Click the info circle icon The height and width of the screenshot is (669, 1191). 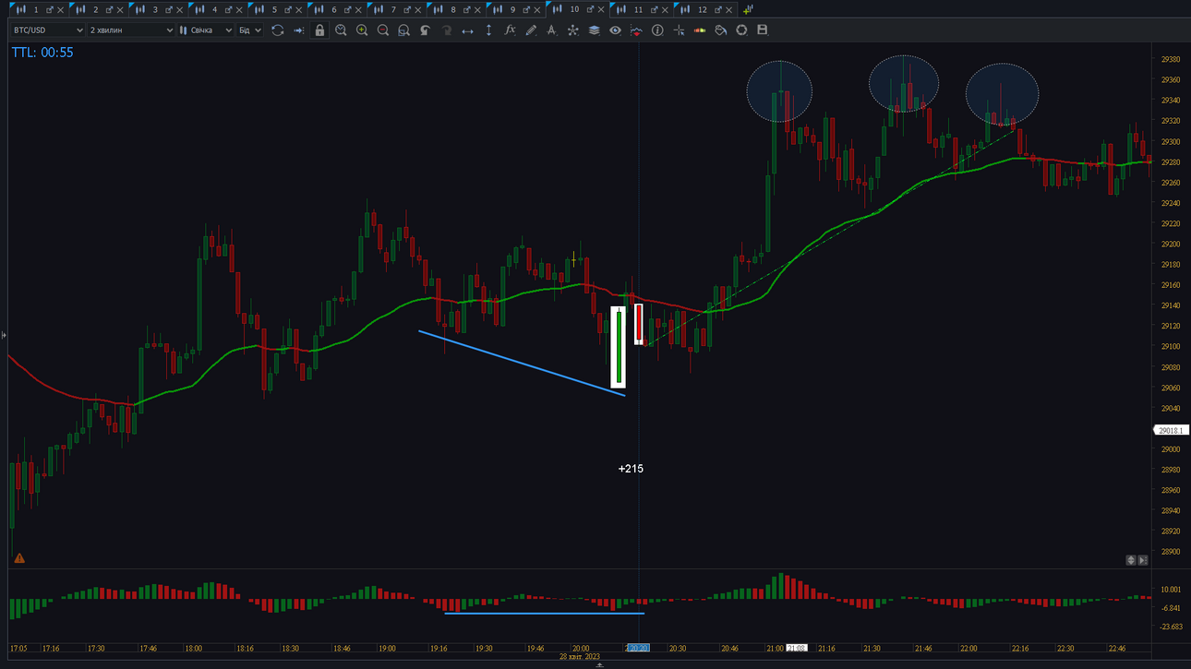tap(657, 30)
